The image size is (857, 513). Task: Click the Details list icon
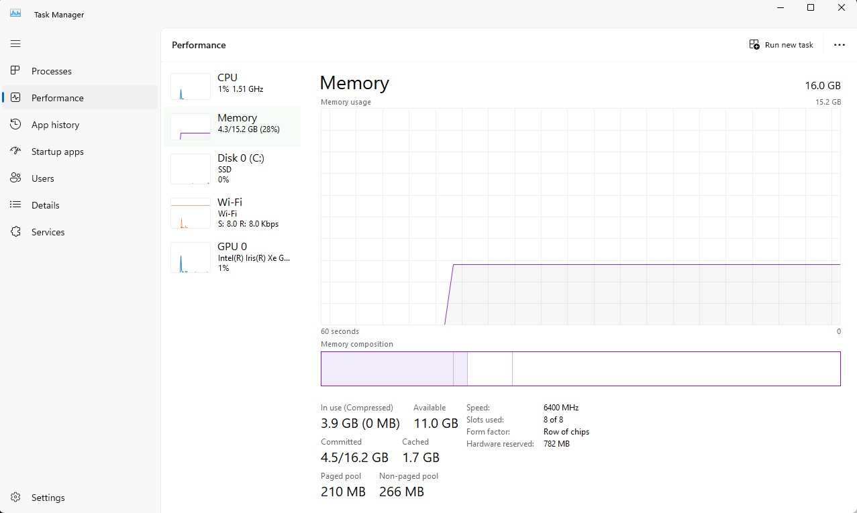tap(15, 205)
